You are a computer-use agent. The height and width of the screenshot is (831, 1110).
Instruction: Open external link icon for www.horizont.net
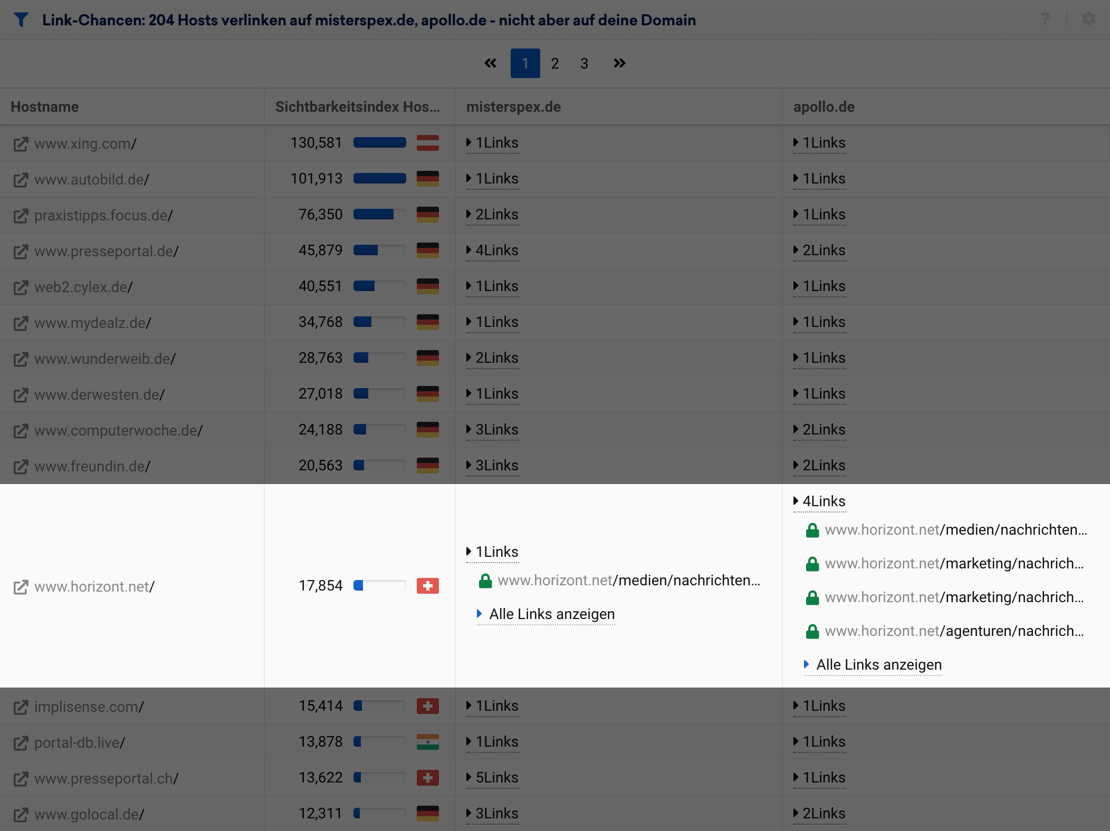(x=21, y=587)
